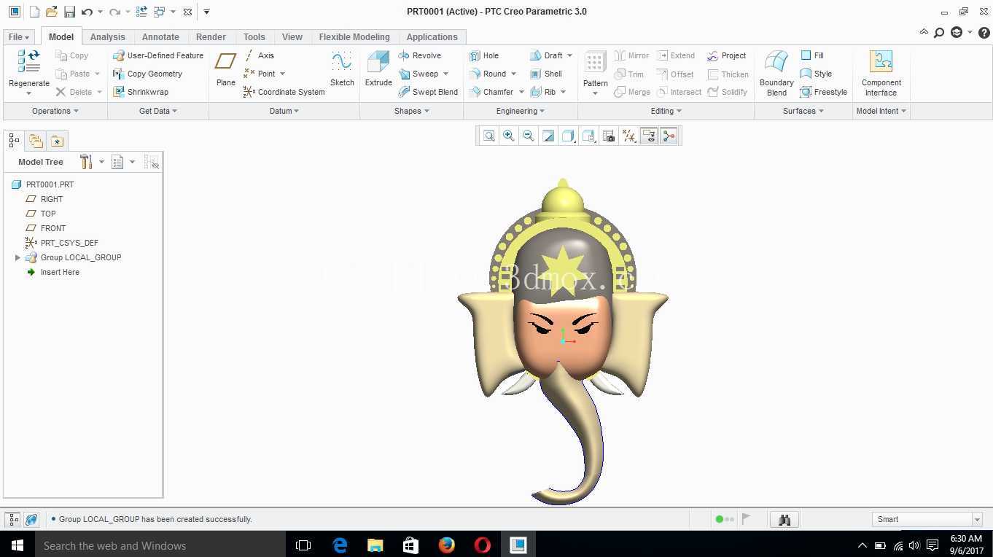Expand the Group LOCAL_GROUP tree node
Viewport: 993px width, 557px height.
[x=17, y=257]
